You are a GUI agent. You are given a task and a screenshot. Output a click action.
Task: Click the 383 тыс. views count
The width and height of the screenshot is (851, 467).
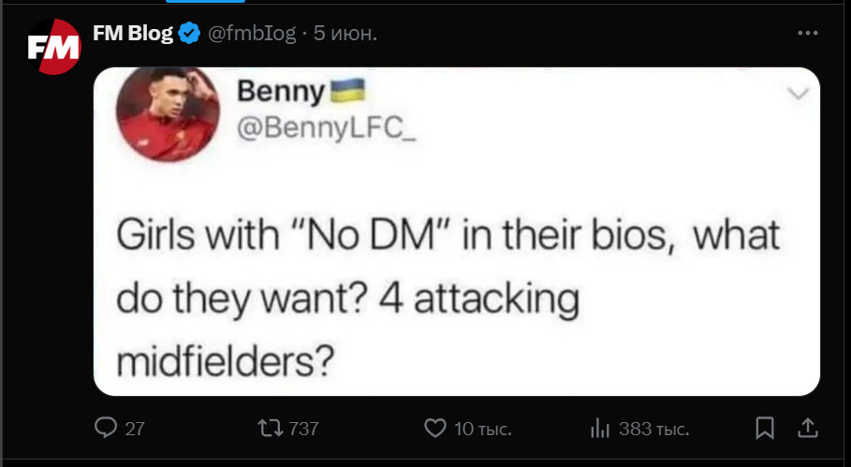point(653,430)
